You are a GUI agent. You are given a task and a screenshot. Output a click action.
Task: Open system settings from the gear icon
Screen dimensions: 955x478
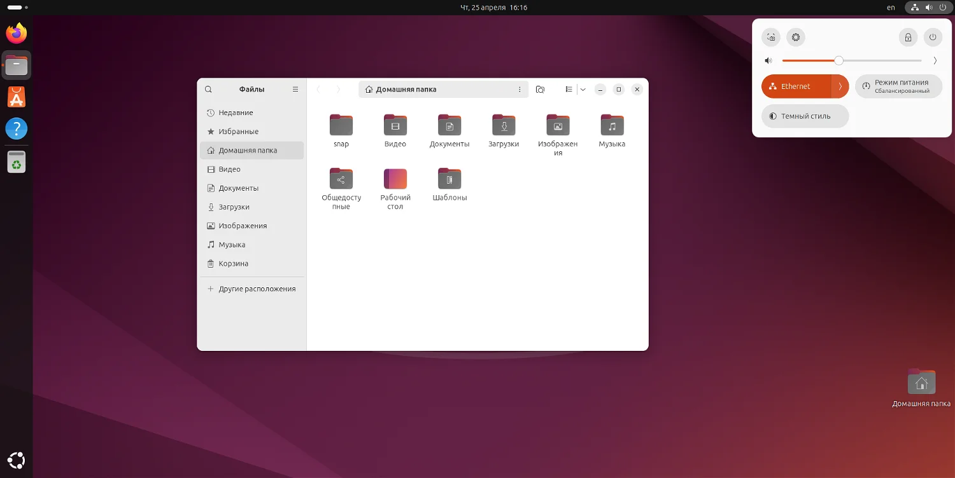click(x=796, y=38)
